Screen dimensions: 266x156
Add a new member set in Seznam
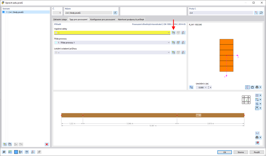pos(5,144)
